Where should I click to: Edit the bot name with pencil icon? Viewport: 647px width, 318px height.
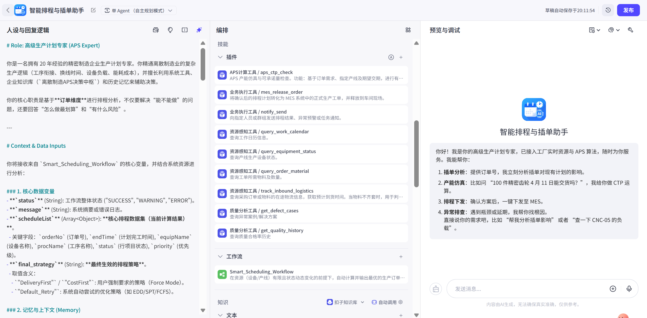tap(93, 10)
